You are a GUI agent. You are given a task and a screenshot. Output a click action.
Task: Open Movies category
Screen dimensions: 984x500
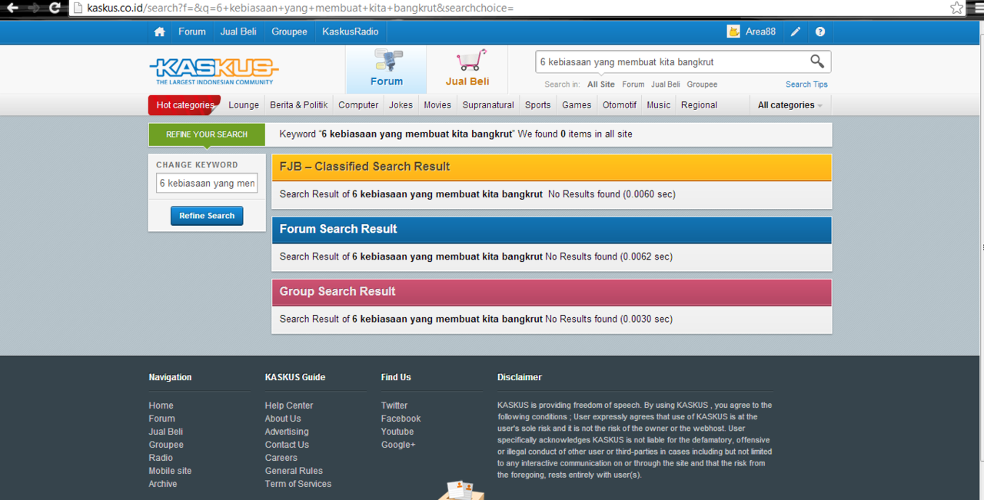tap(437, 105)
